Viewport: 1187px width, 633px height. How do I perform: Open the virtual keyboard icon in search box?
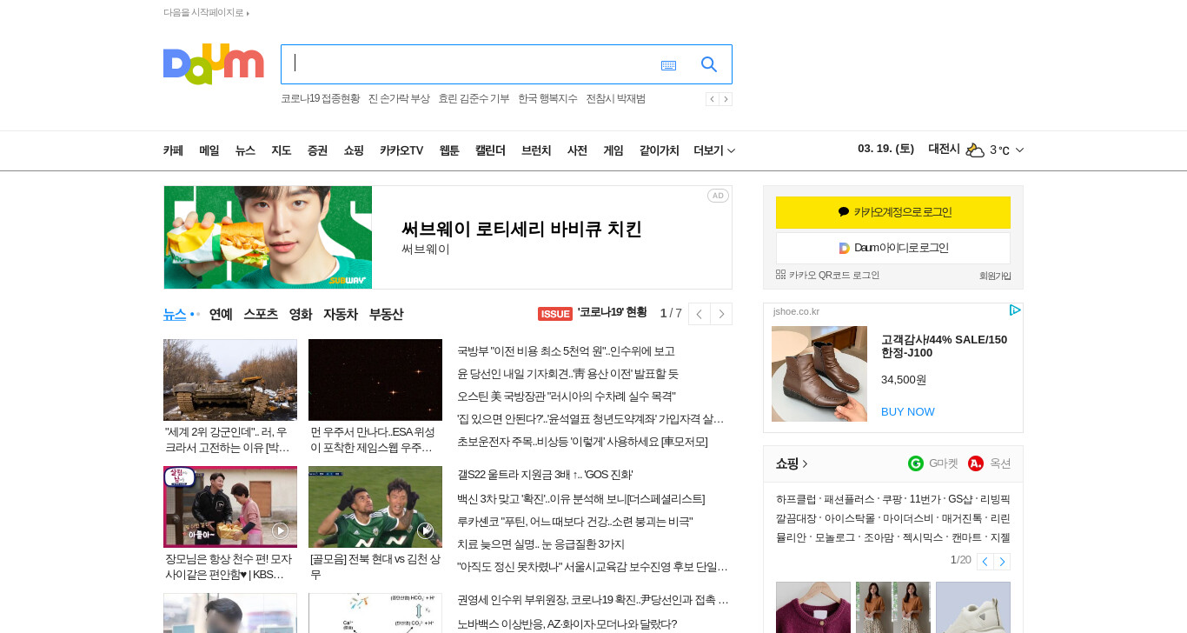coord(668,65)
